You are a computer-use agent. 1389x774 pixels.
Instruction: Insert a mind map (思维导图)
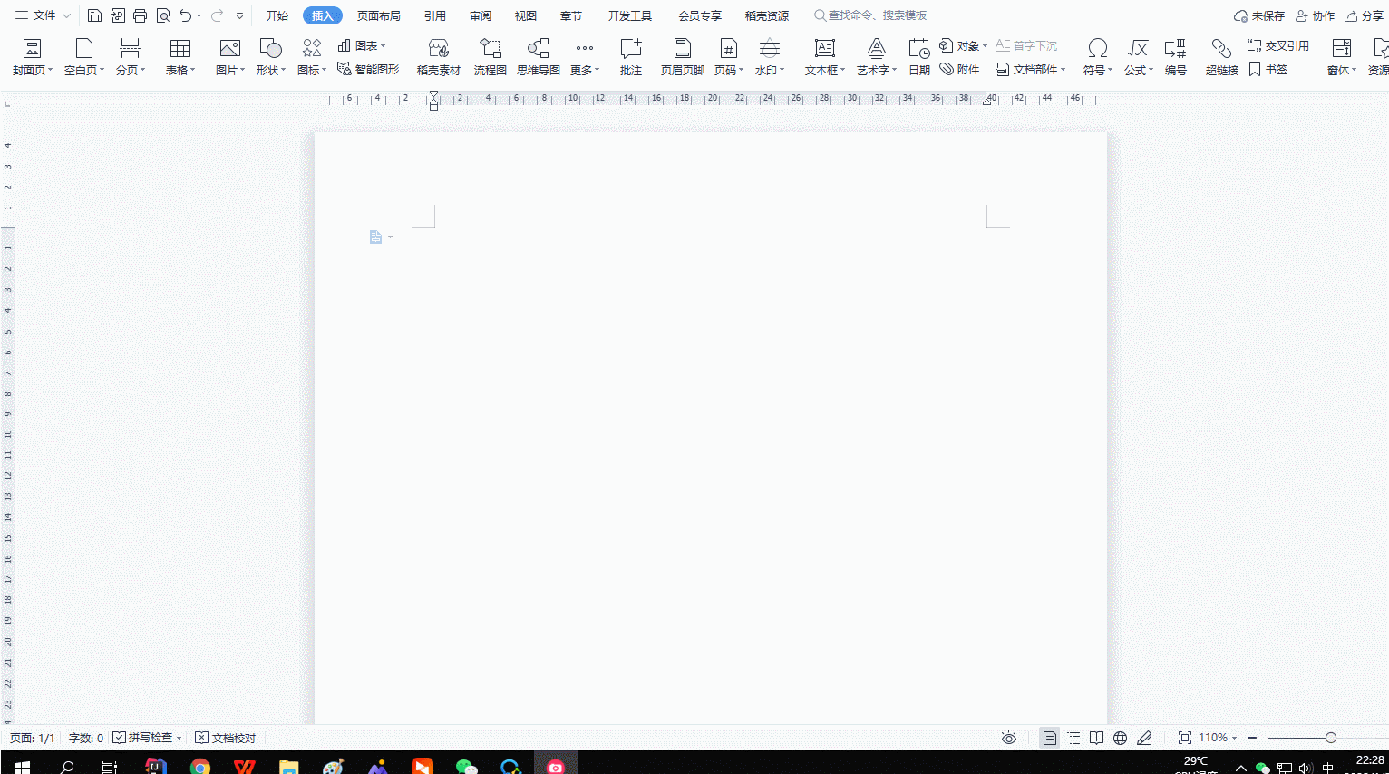(539, 57)
